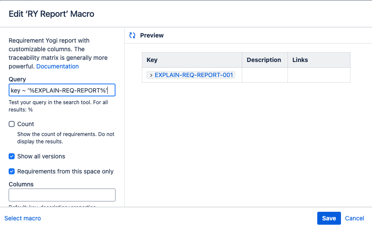This screenshot has width=372, height=229.
Task: Click the empty Links cell in the row
Action: 319,75
